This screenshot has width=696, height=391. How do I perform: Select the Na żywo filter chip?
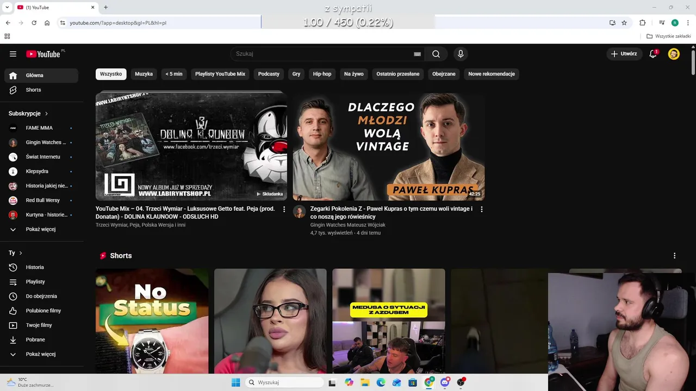354,74
